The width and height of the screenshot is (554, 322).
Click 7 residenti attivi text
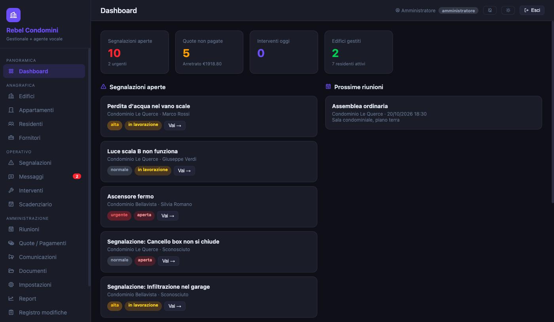(349, 64)
